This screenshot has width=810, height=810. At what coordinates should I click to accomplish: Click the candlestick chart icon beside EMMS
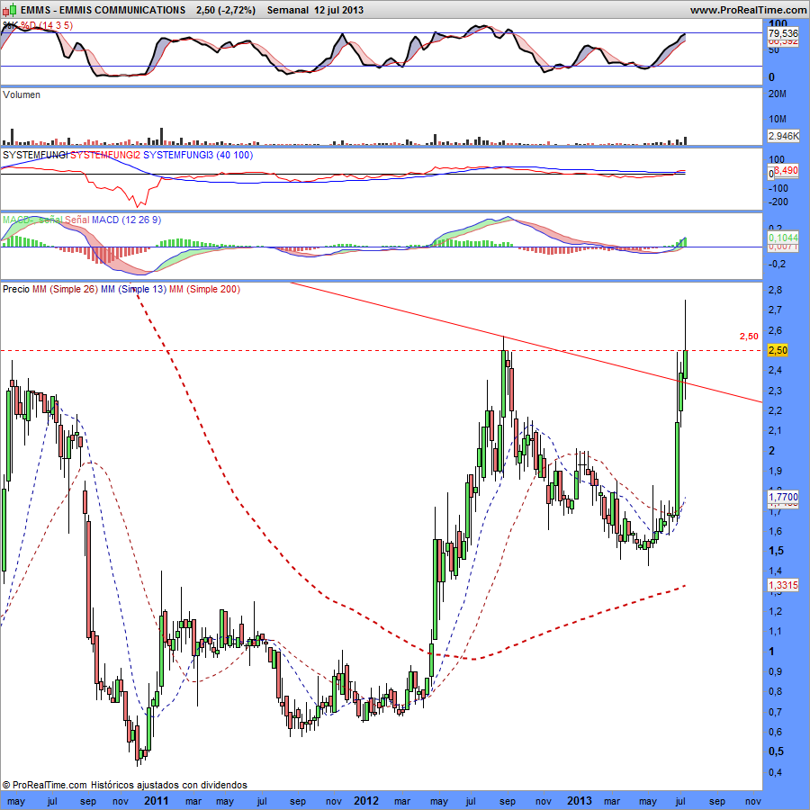point(9,9)
